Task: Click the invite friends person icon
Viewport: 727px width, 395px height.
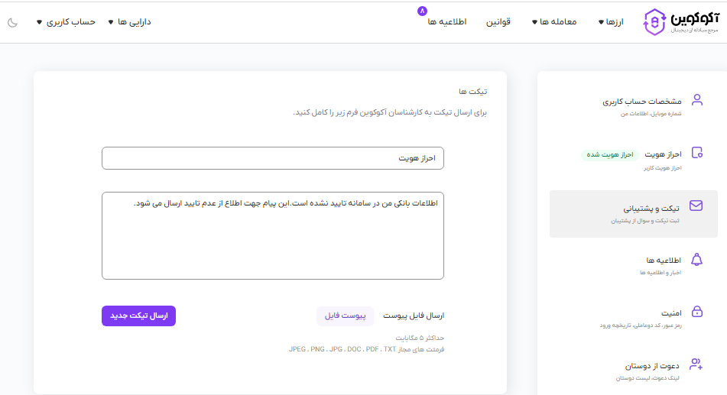Action: click(x=696, y=364)
